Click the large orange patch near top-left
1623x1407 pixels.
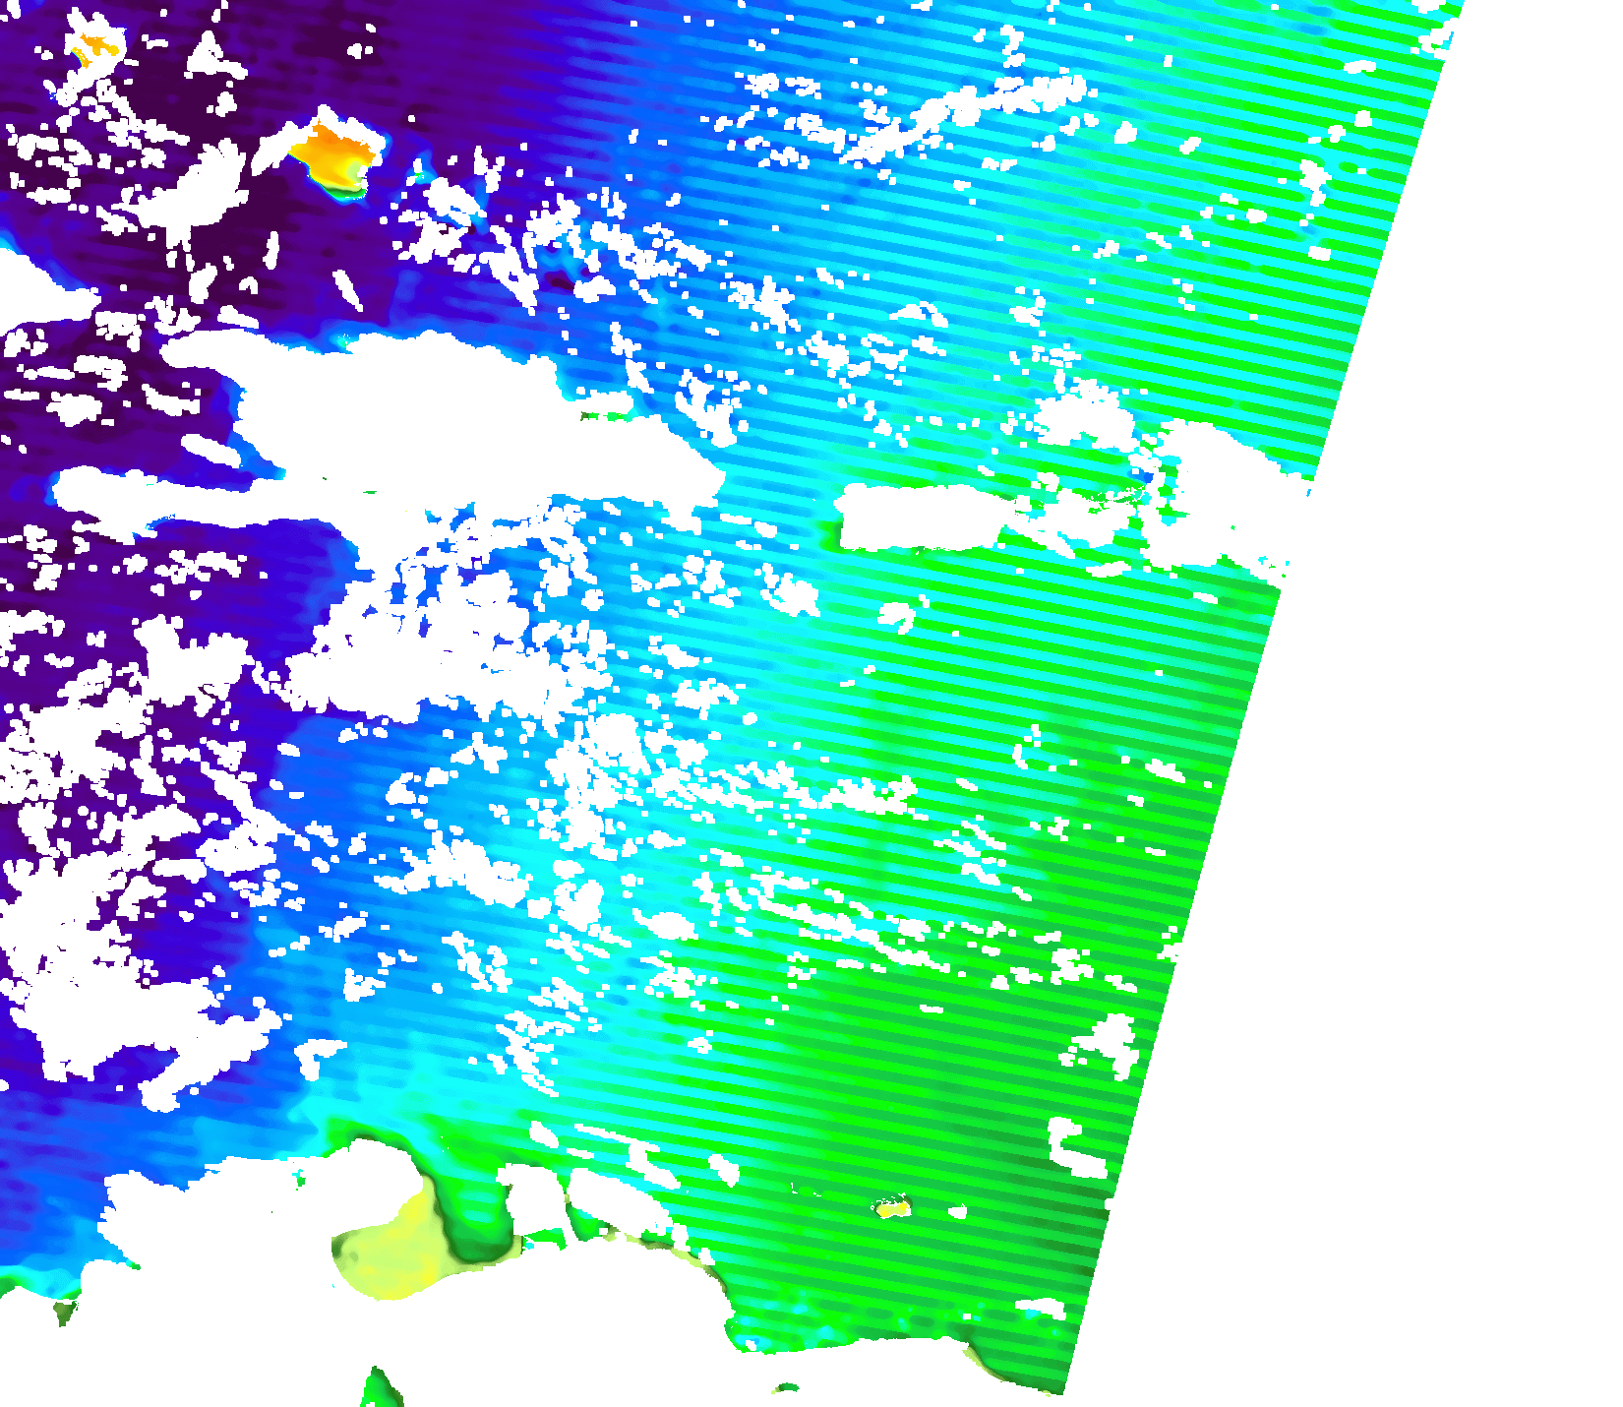click(336, 153)
